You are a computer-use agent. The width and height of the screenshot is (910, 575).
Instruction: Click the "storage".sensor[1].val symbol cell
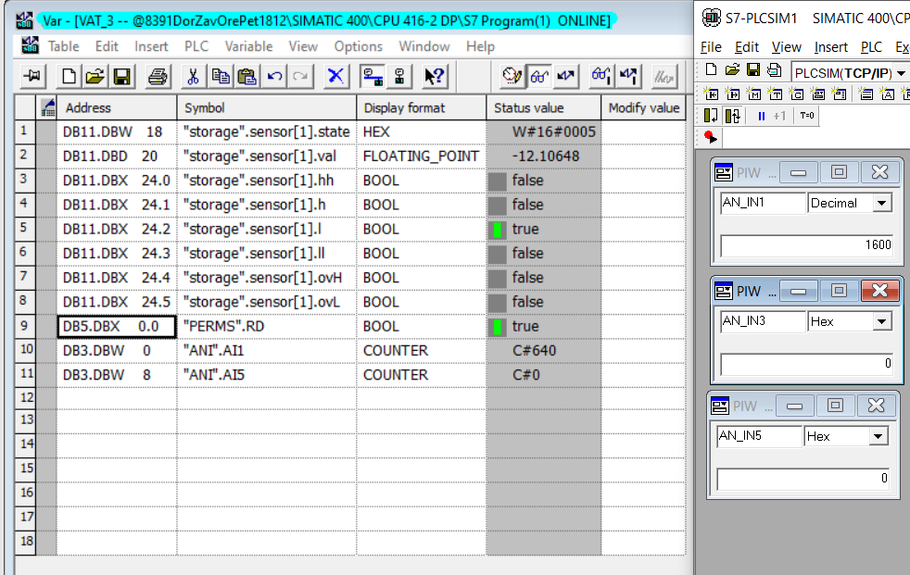tap(267, 156)
